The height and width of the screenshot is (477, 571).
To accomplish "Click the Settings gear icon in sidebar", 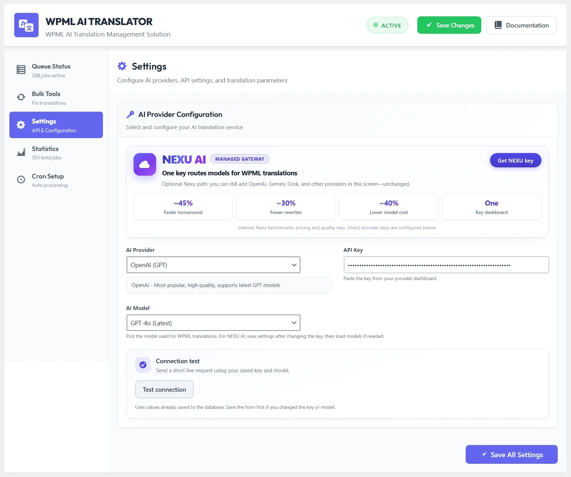I will [x=21, y=125].
